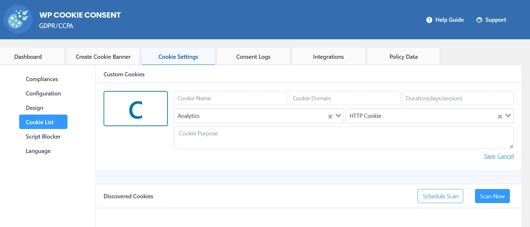
Task: Click the Custom Cookies heading text
Action: click(x=124, y=74)
